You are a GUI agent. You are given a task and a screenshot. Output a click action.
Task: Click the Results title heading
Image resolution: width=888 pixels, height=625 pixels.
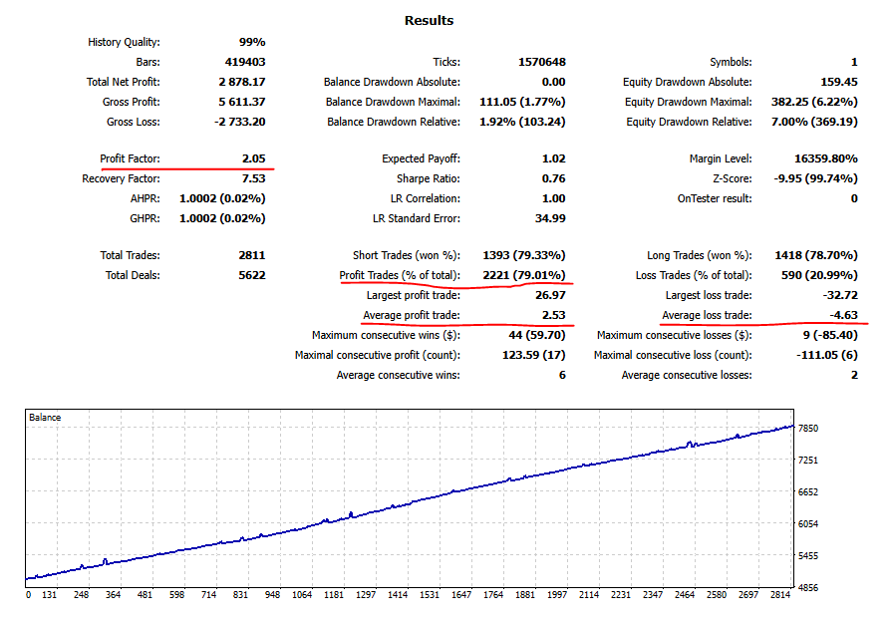428,20
